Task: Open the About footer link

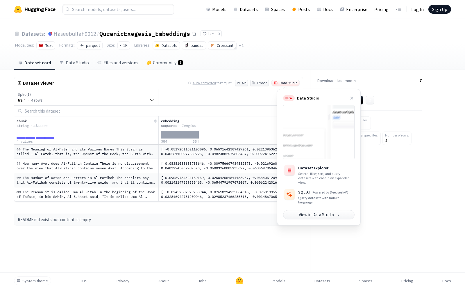Action: point(164,281)
